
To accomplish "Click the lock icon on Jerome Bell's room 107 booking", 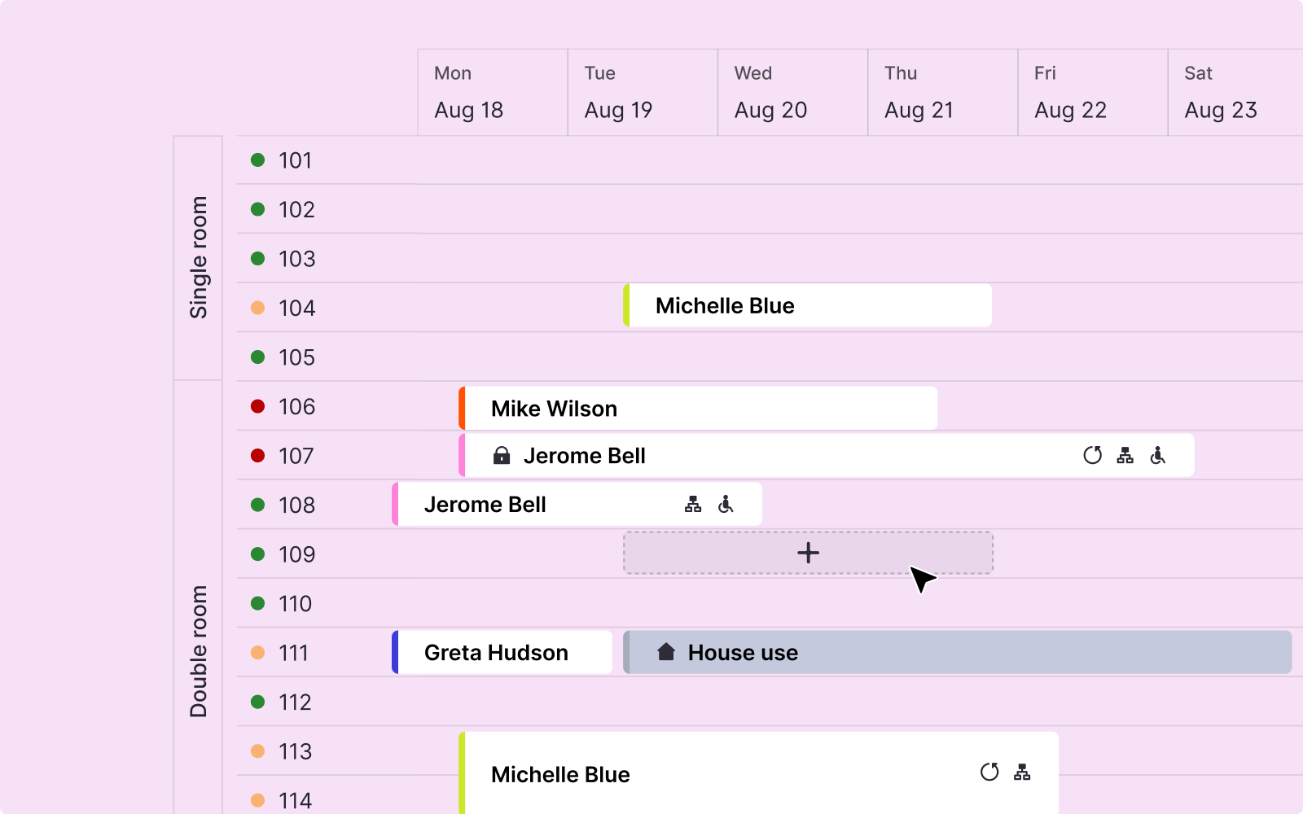I will [502, 456].
